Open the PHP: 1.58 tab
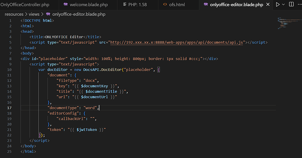This screenshot has width=302, height=158. [137, 5]
